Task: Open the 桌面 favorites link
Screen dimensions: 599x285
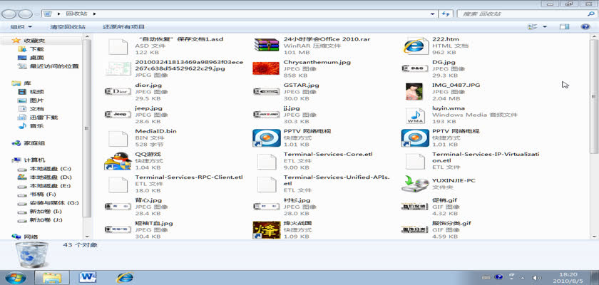Action: (36, 58)
